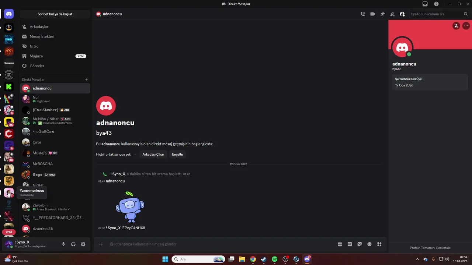The image size is (472, 265).
Task: Click Profilin Tamamını Görüntüle link
Action: point(430,248)
